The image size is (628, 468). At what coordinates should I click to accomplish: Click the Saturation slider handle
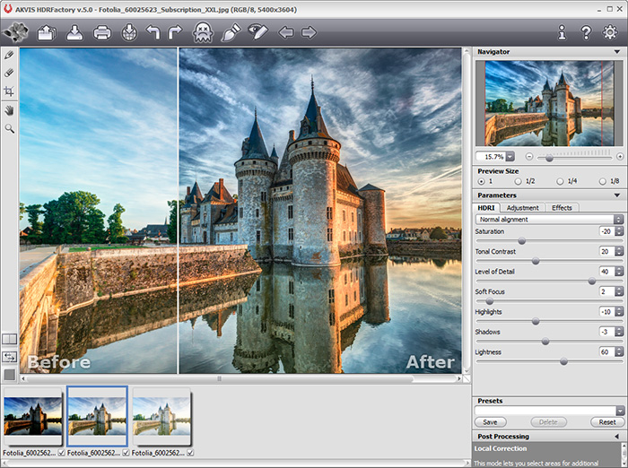tap(521, 241)
